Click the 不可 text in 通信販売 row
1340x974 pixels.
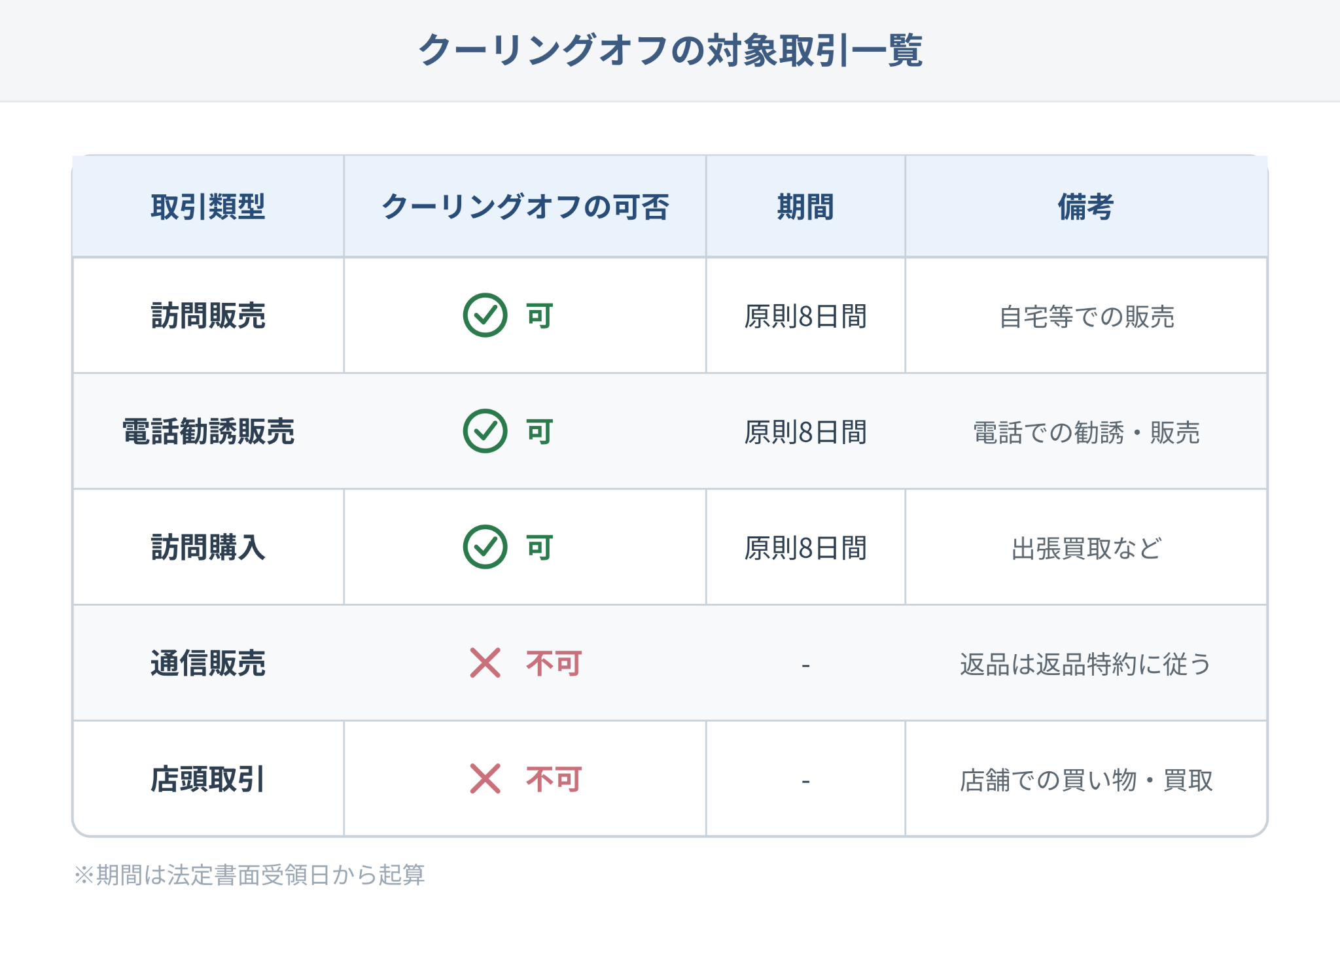tap(554, 663)
